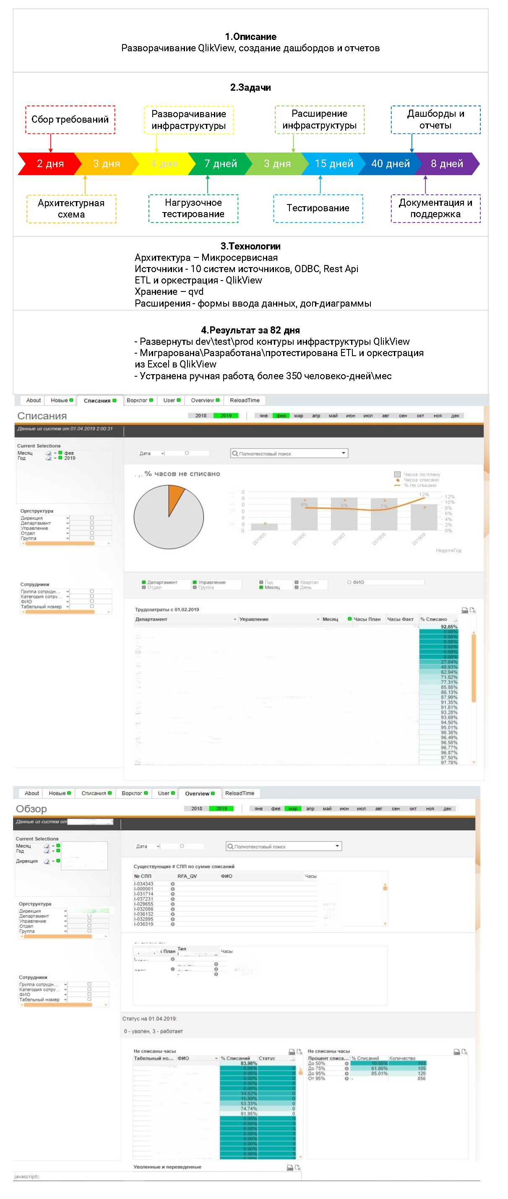Click search magnifier icon in Обзор sheet
Screen dimensions: 508x1199
pos(230,846)
